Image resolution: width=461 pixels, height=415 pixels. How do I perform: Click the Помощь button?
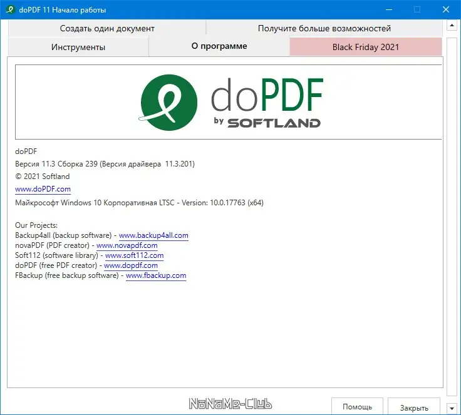(357, 406)
